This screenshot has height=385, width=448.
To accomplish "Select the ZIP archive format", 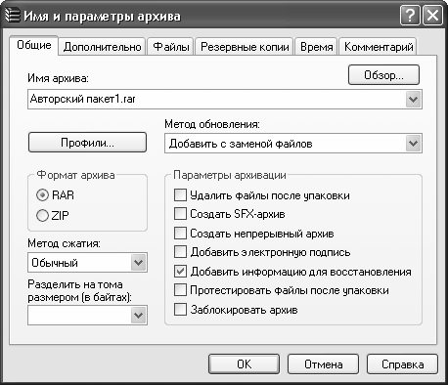I will [42, 215].
